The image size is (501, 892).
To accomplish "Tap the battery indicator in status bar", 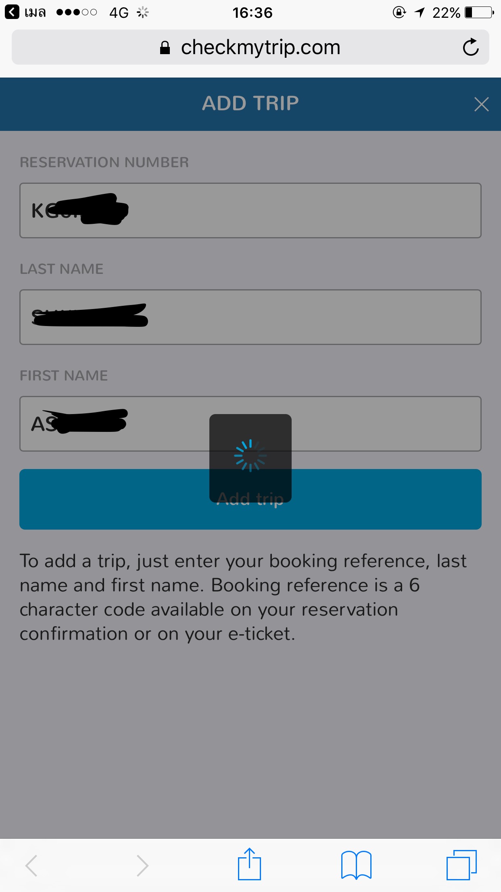I will pyautogui.click(x=479, y=13).
